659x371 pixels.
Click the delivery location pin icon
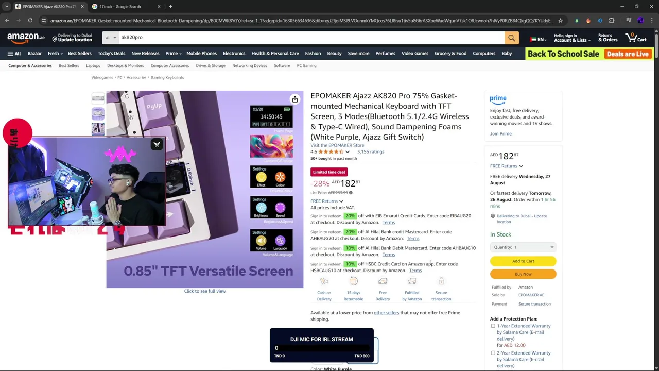(493, 216)
